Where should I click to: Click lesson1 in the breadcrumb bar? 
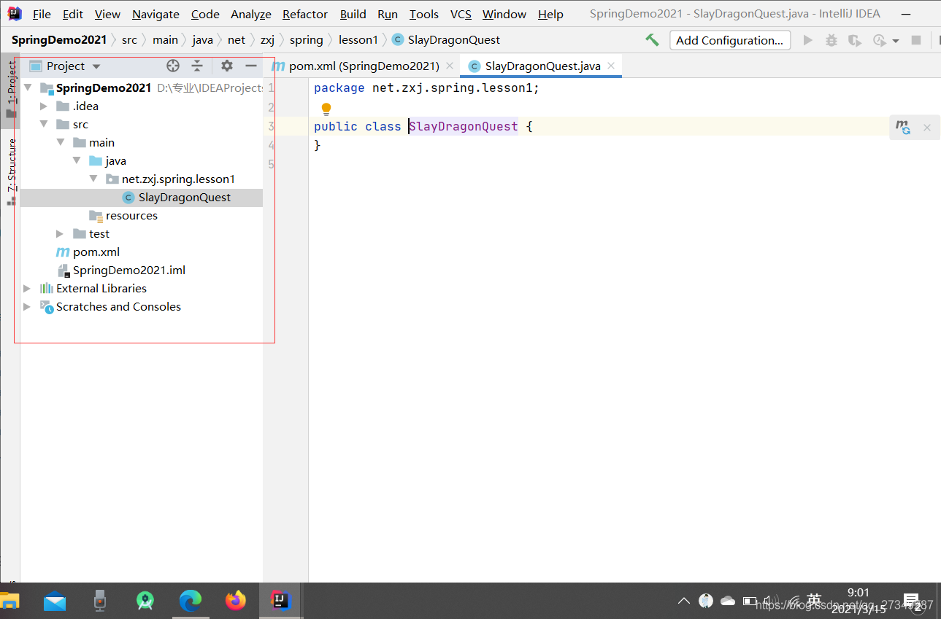pos(358,39)
